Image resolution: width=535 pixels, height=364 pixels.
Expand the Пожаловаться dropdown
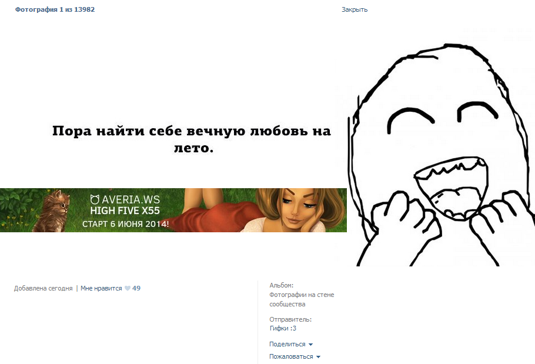pyautogui.click(x=295, y=356)
